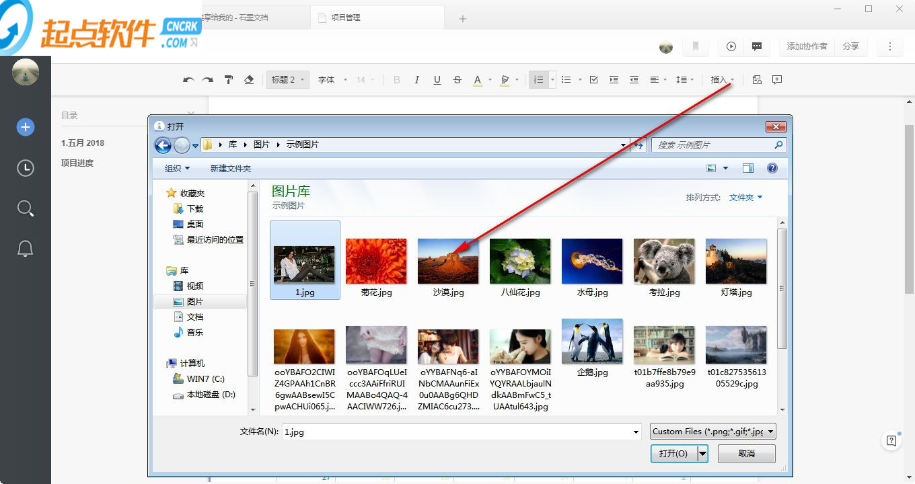Change the view in the Open dialog

[712, 168]
